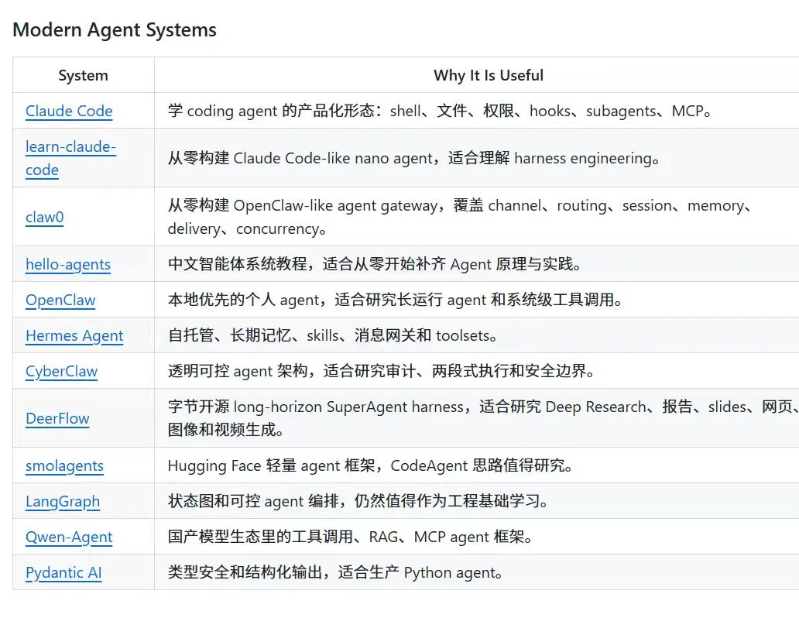
Task: Follow the claw0 link
Action: click(44, 217)
